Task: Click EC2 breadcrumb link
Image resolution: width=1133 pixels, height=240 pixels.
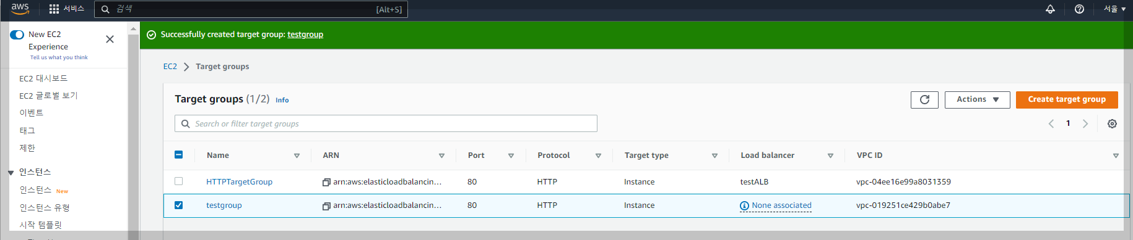Action: tap(170, 67)
